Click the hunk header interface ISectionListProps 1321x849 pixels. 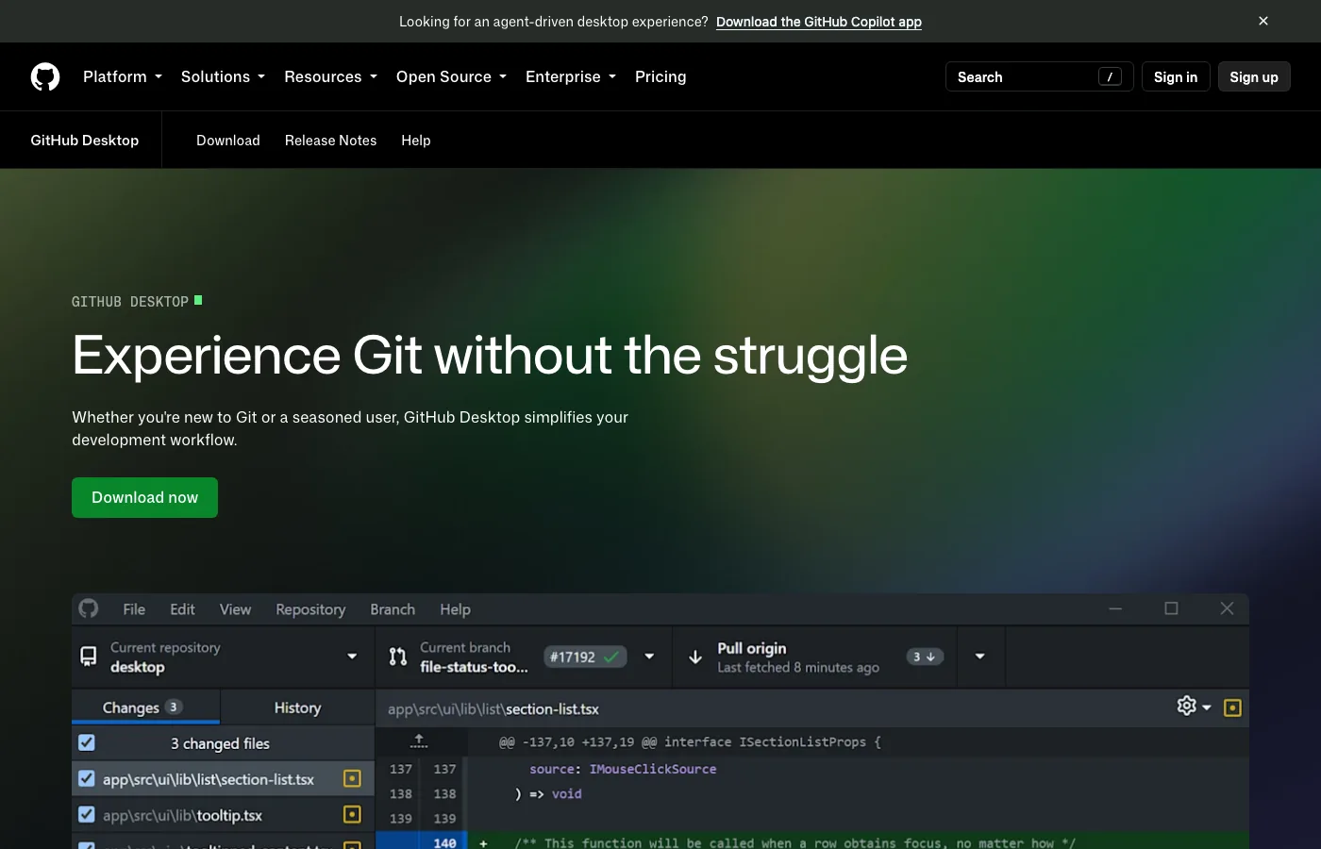[690, 741]
